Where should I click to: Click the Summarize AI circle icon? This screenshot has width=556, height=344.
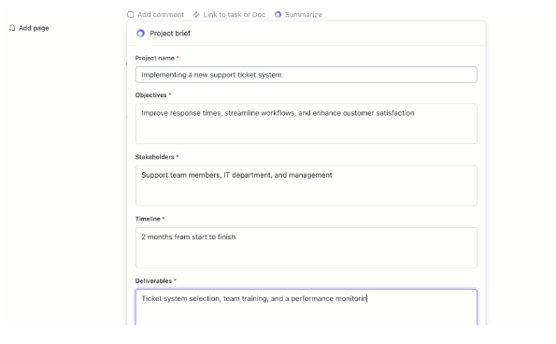coord(278,15)
